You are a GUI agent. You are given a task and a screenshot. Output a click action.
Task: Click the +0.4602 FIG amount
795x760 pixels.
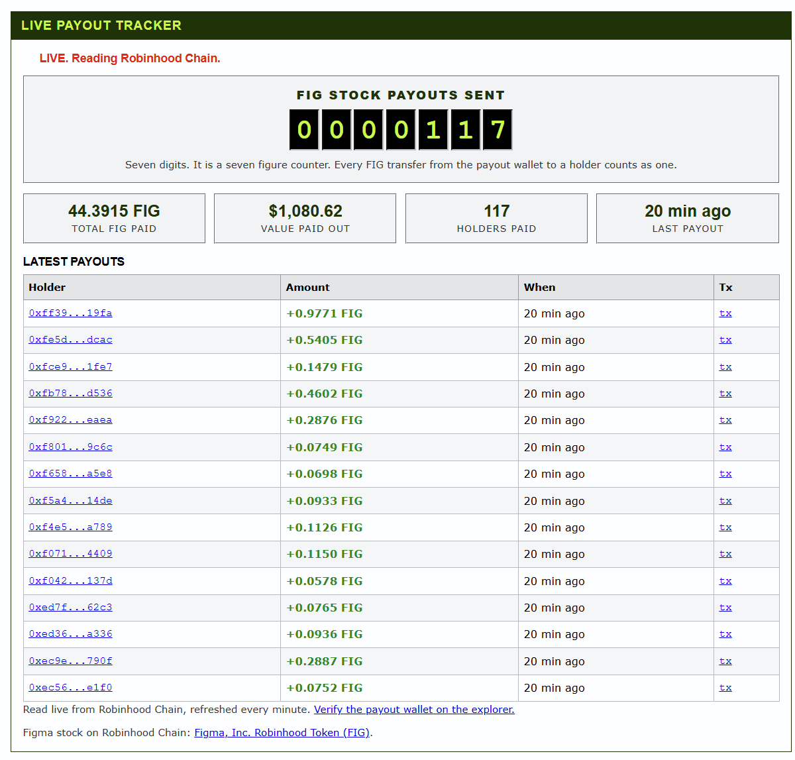(325, 394)
